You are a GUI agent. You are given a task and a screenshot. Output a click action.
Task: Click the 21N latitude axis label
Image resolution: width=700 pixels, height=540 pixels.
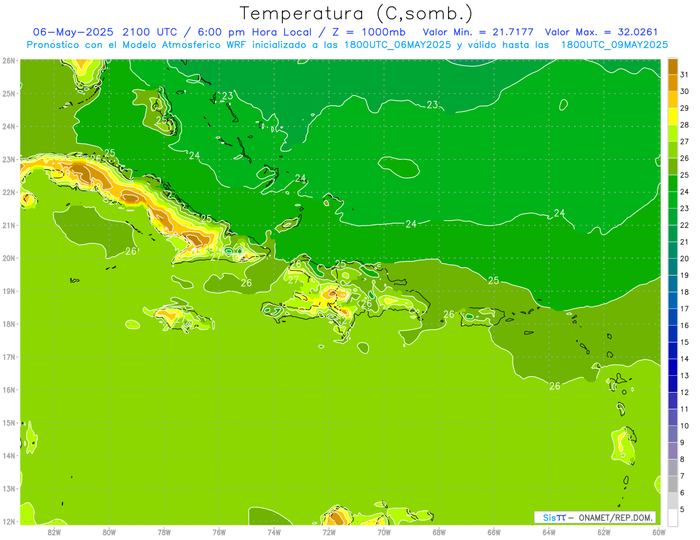pos(8,225)
